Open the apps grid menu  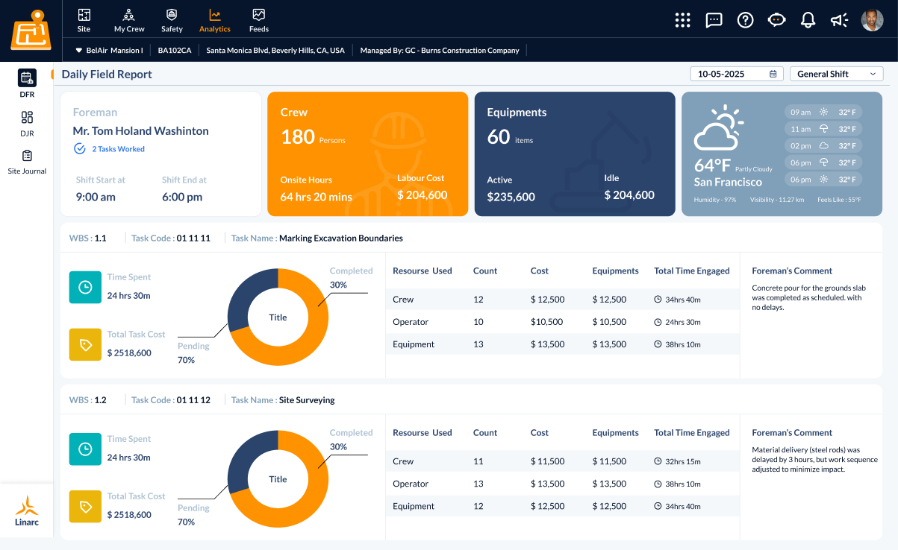point(682,20)
